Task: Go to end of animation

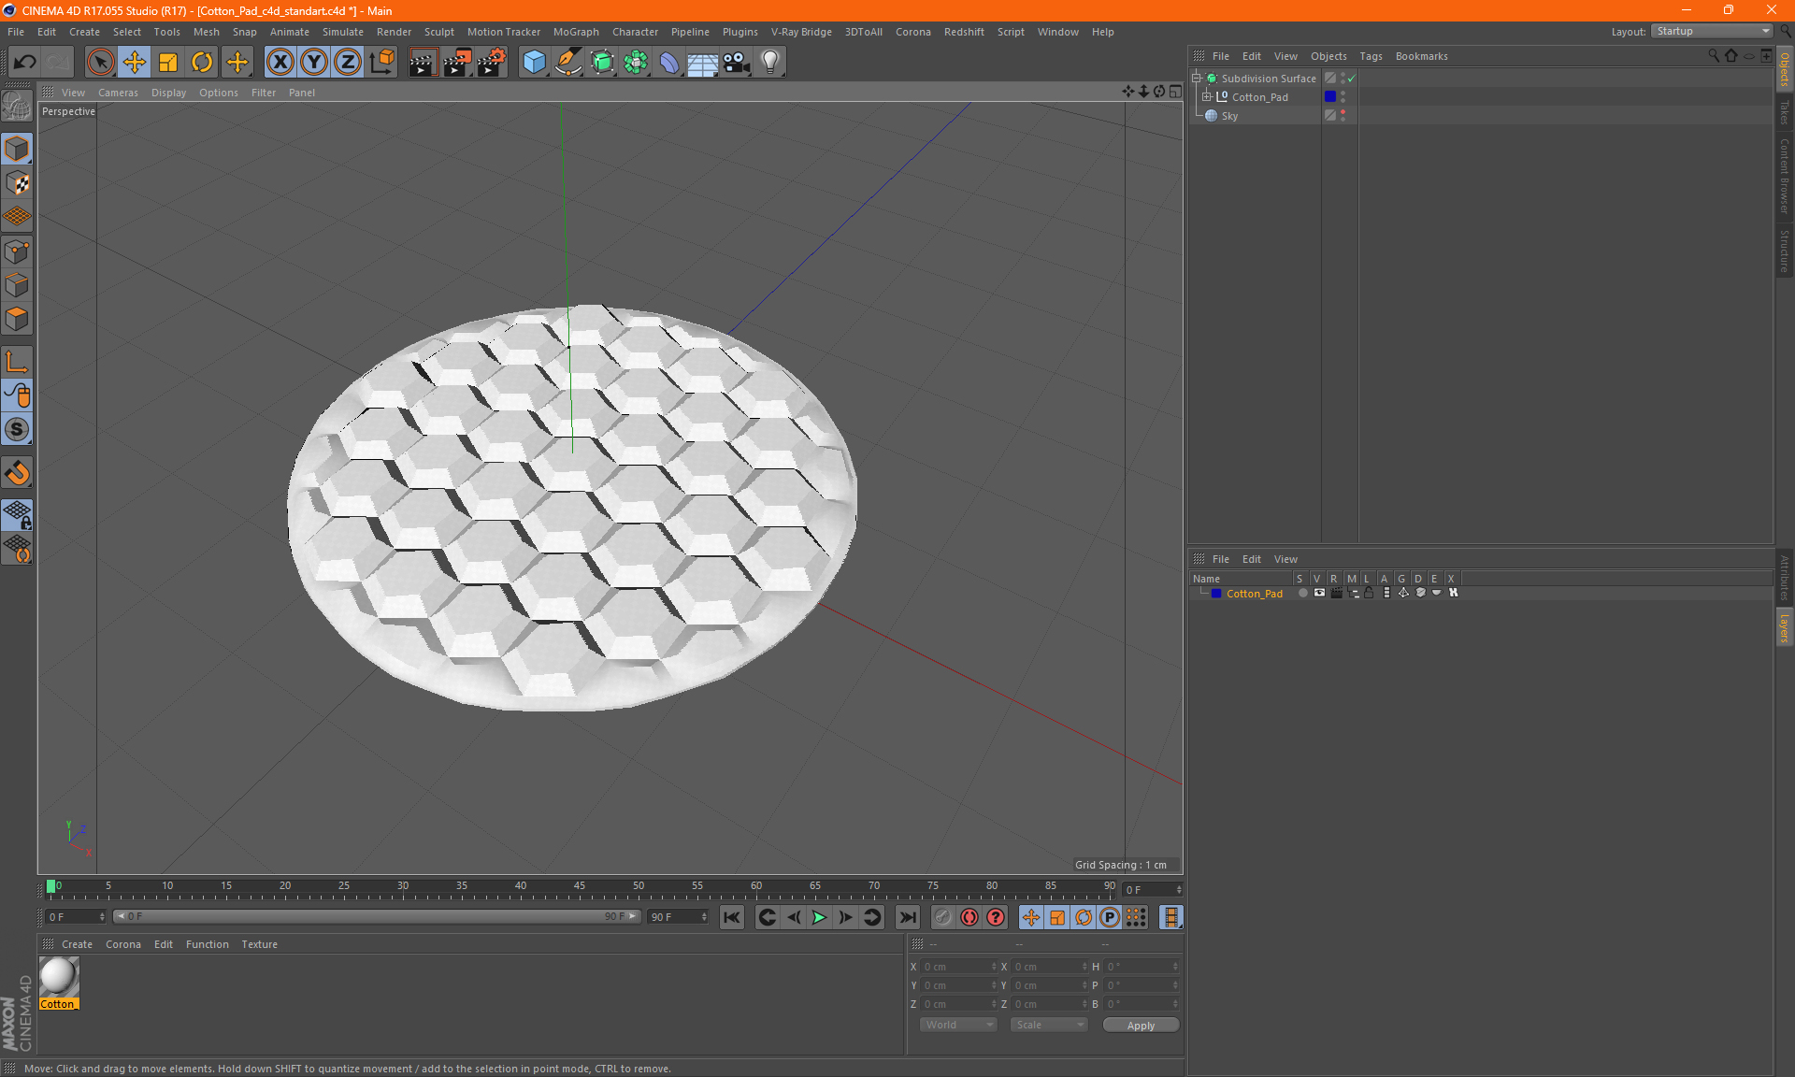Action: tap(907, 917)
